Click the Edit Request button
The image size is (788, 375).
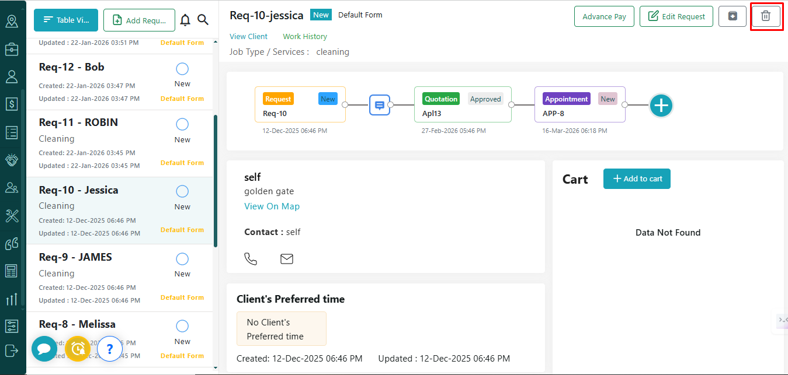676,17
